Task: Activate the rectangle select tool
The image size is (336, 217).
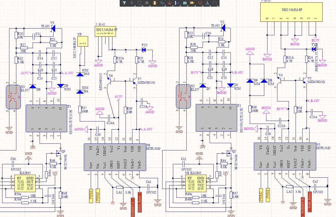Action: coord(139,3)
